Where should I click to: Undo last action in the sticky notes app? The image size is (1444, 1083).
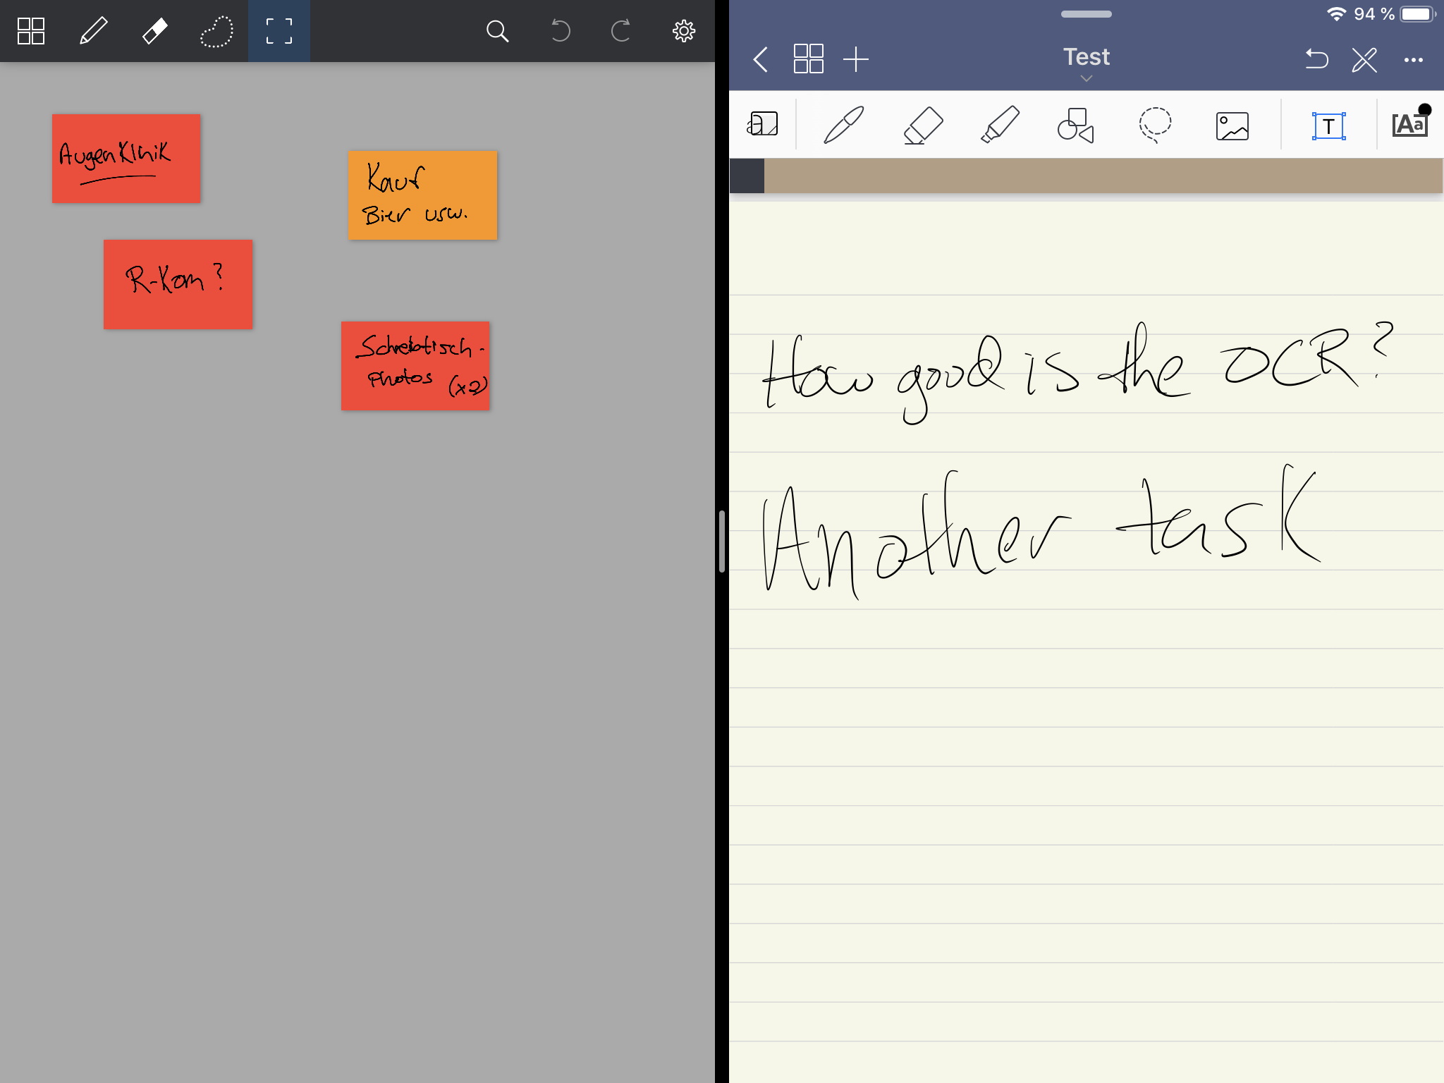point(560,31)
